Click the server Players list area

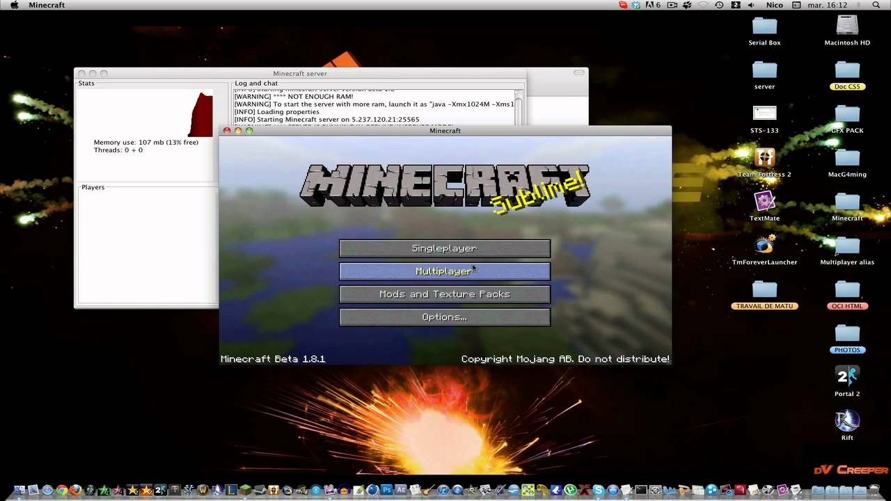coord(148,247)
